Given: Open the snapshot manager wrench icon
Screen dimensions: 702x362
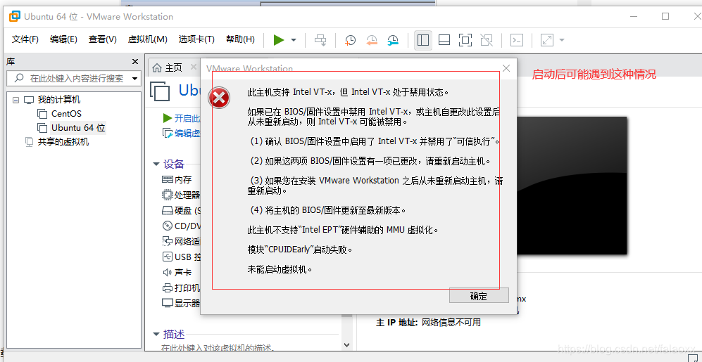Looking at the screenshot, I should point(393,40).
